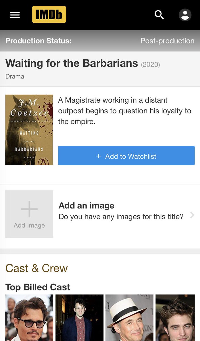Select the Top Billed Cast heading
Screen dimensions: 200x341
click(x=38, y=287)
